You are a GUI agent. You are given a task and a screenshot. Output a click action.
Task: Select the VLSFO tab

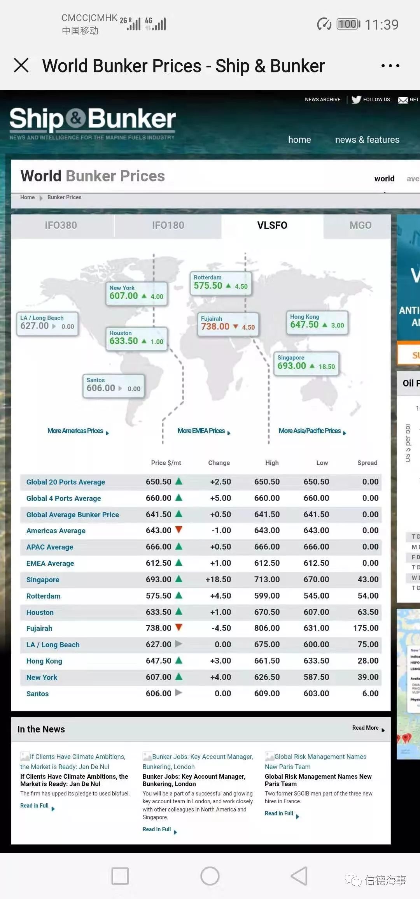(x=272, y=226)
